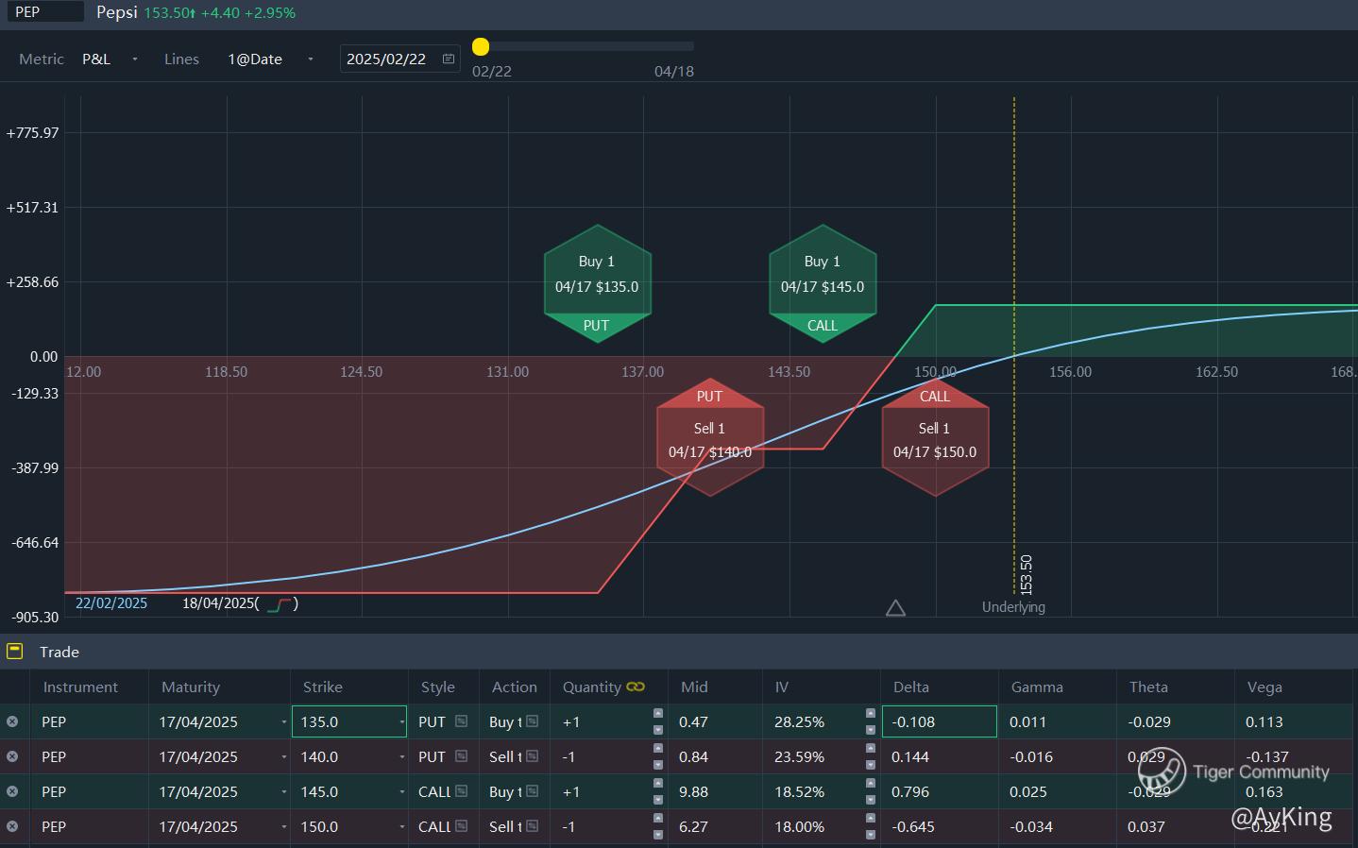Click the Sell 1 $150.0 CALL hexagon
The width and height of the screenshot is (1358, 848).
935,439
